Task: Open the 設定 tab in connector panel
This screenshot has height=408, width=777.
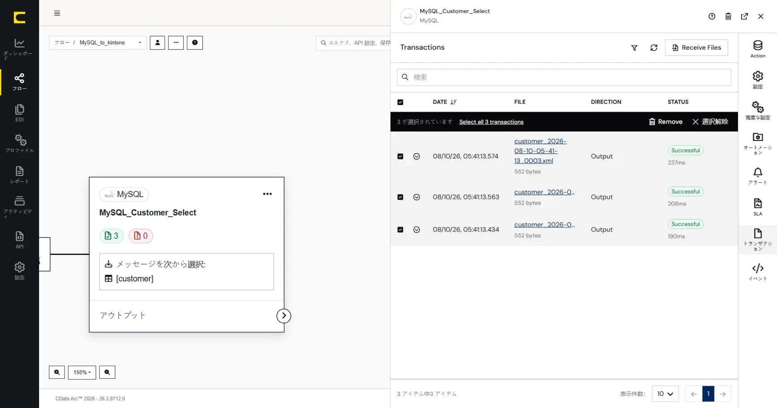Action: coord(758,80)
